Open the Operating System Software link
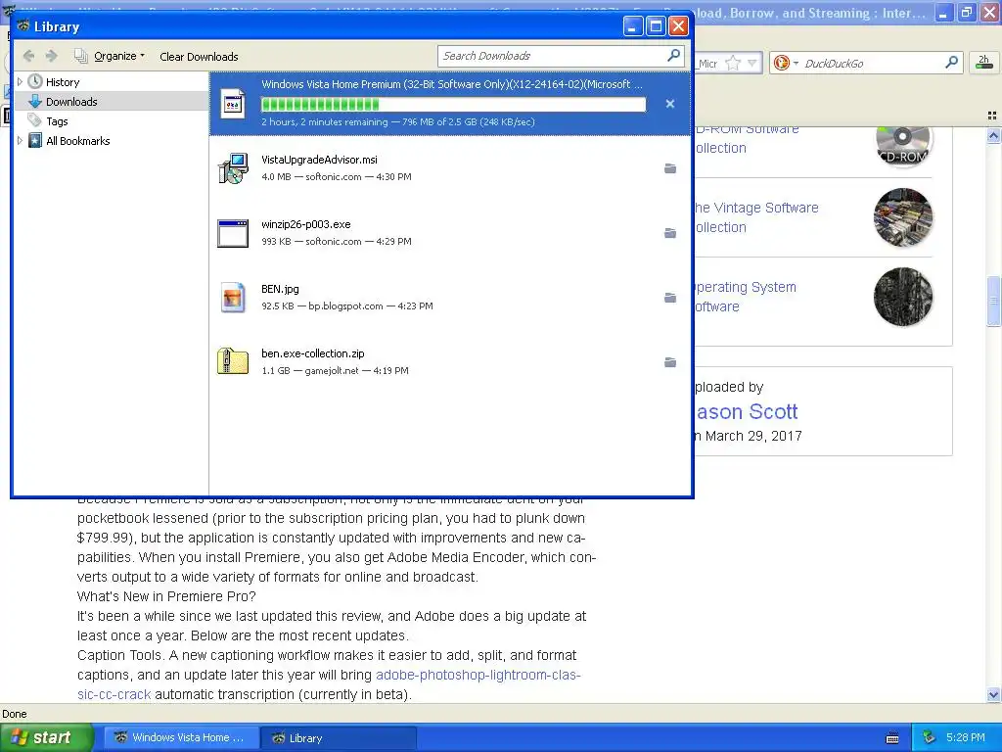This screenshot has width=1002, height=752. (x=746, y=297)
